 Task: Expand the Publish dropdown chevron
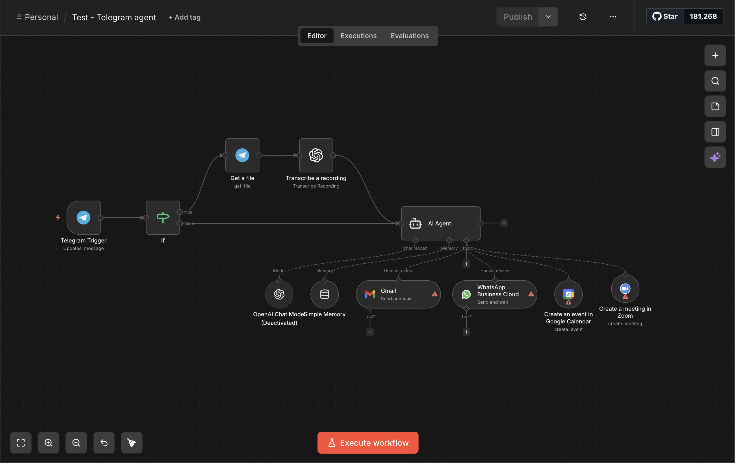click(548, 17)
